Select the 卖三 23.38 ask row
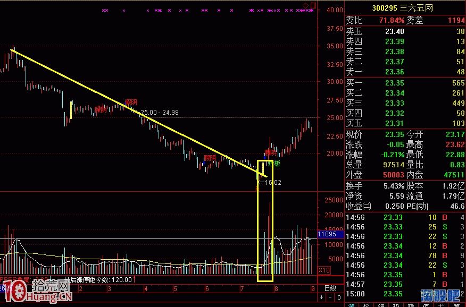Screen dimensions: 466x307 (x=405, y=52)
